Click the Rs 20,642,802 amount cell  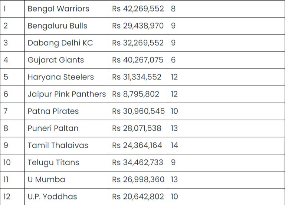pos(138,196)
